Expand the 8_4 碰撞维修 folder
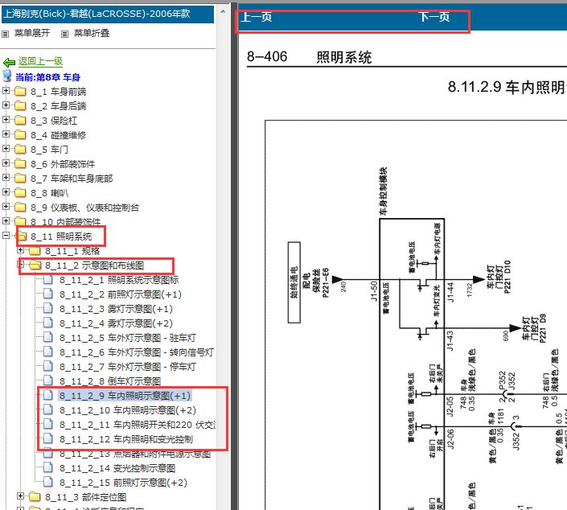The width and height of the screenshot is (567, 510). point(6,134)
